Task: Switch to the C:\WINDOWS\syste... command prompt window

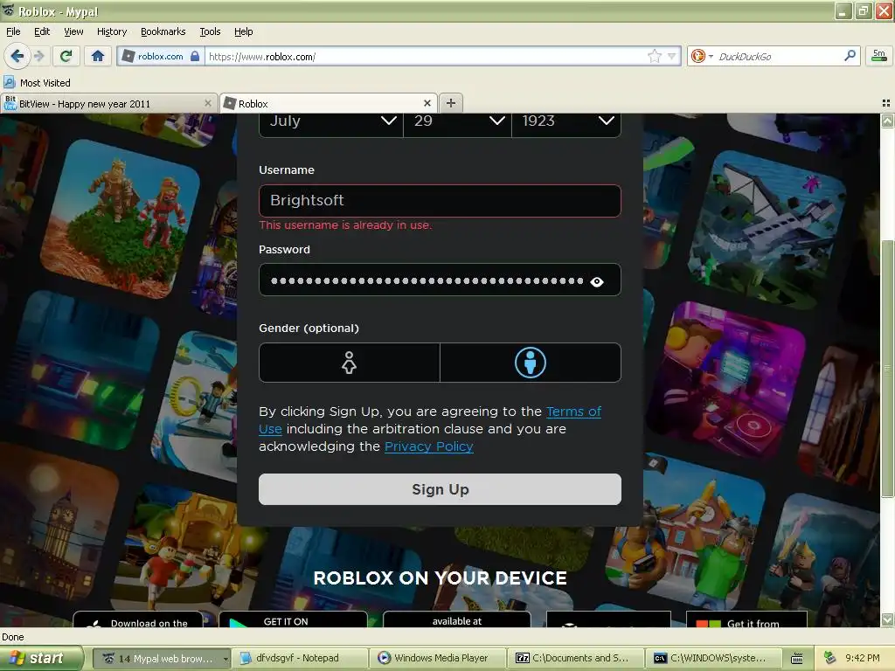Action: tap(715, 659)
